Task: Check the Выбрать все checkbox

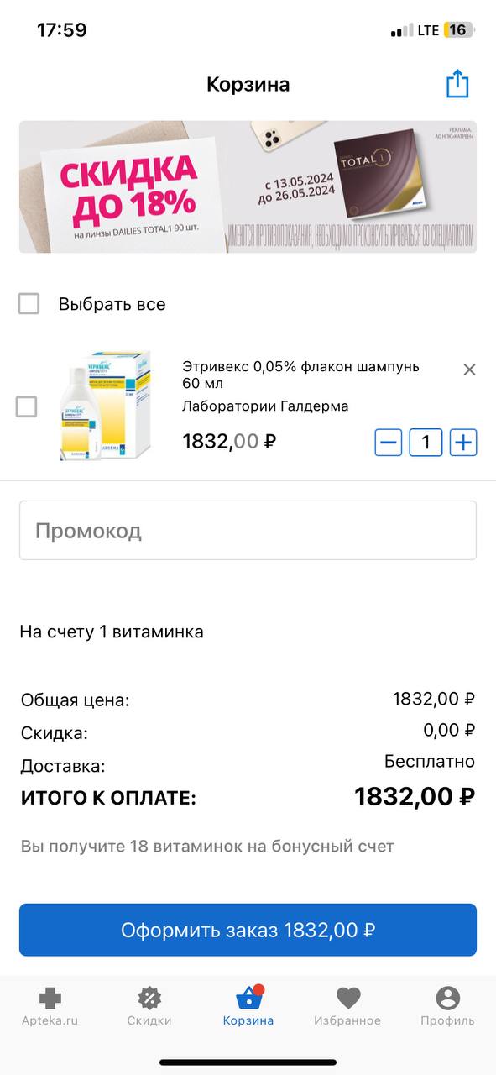Action: point(29,304)
